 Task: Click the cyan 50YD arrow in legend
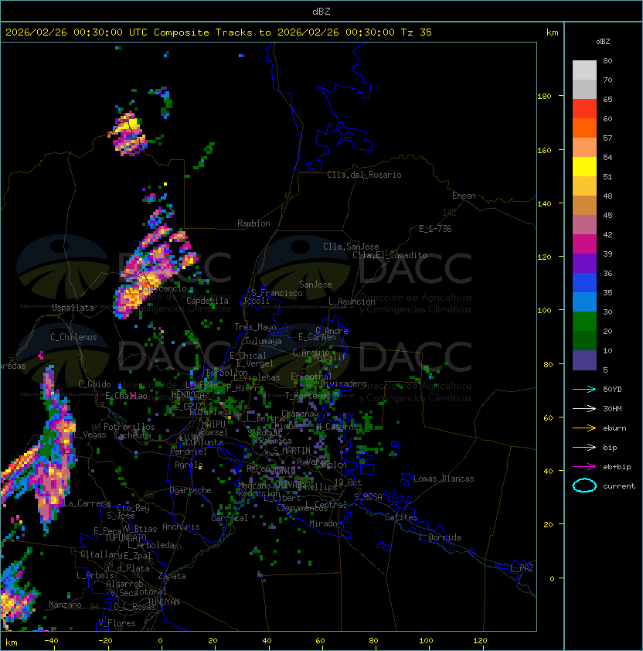tap(584, 390)
